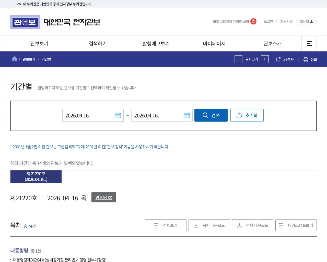Image resolution: width=327 pixels, height=262 pixels.
Task: Open 타임스탬프보기 for the table of contents
Action: click(296, 225)
